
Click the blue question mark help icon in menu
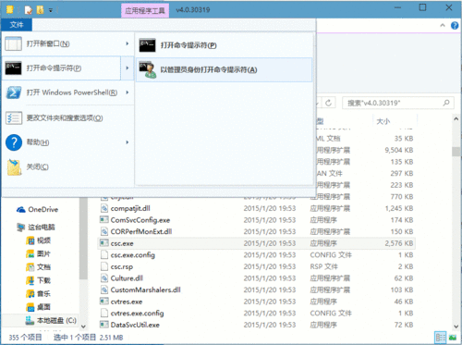14,142
